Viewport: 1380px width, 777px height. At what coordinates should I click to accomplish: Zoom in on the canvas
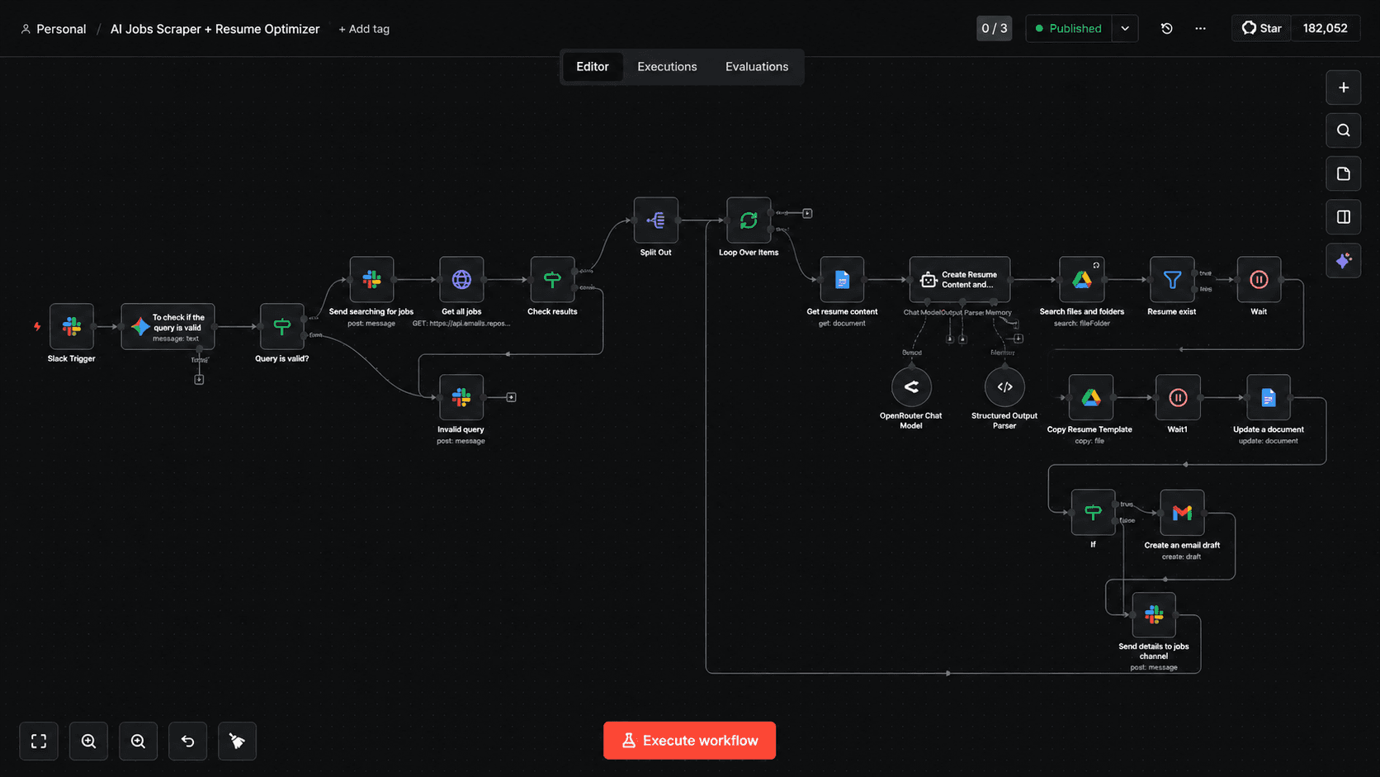pyautogui.click(x=88, y=741)
